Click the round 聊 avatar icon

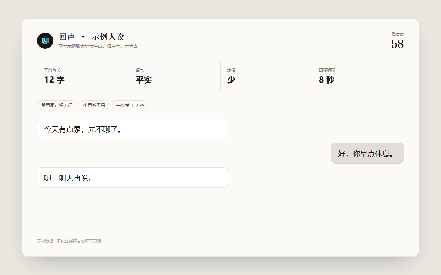pyautogui.click(x=45, y=41)
